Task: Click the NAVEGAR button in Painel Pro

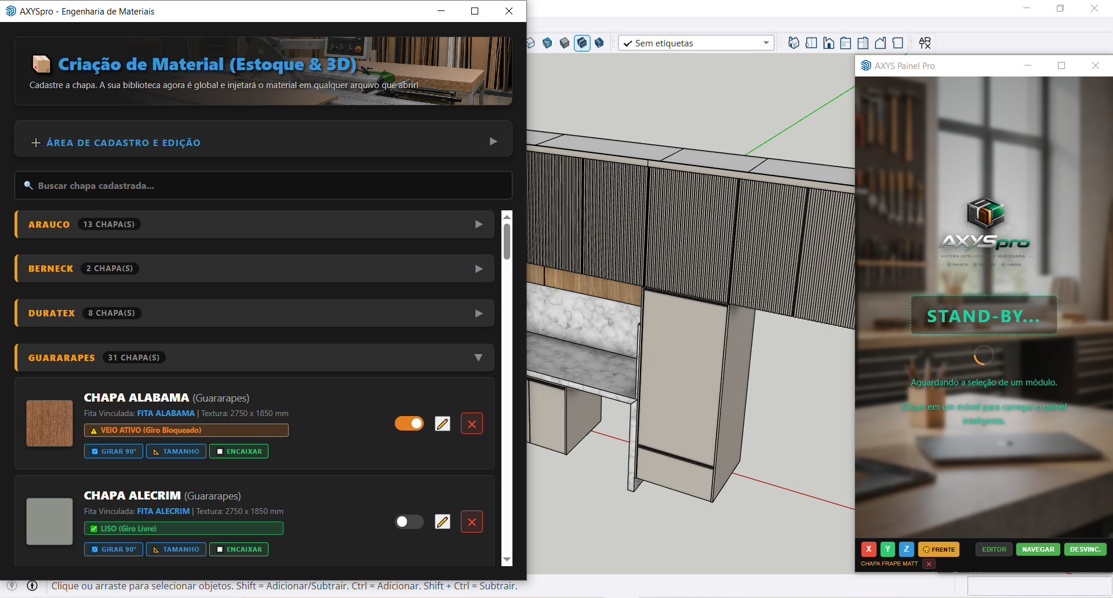Action: tap(1038, 549)
